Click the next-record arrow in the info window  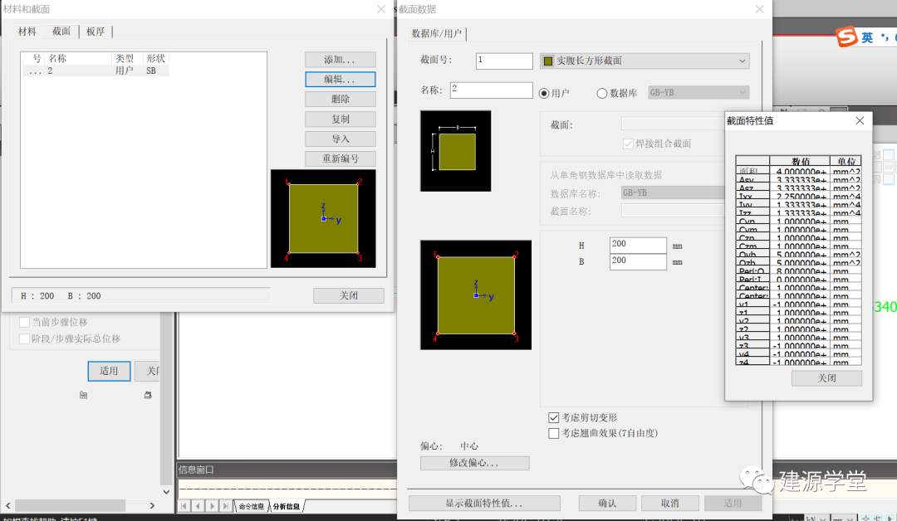point(213,505)
